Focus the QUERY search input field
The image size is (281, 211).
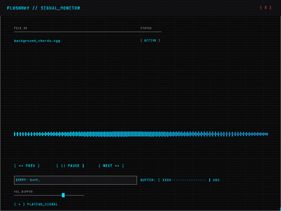tap(76, 180)
